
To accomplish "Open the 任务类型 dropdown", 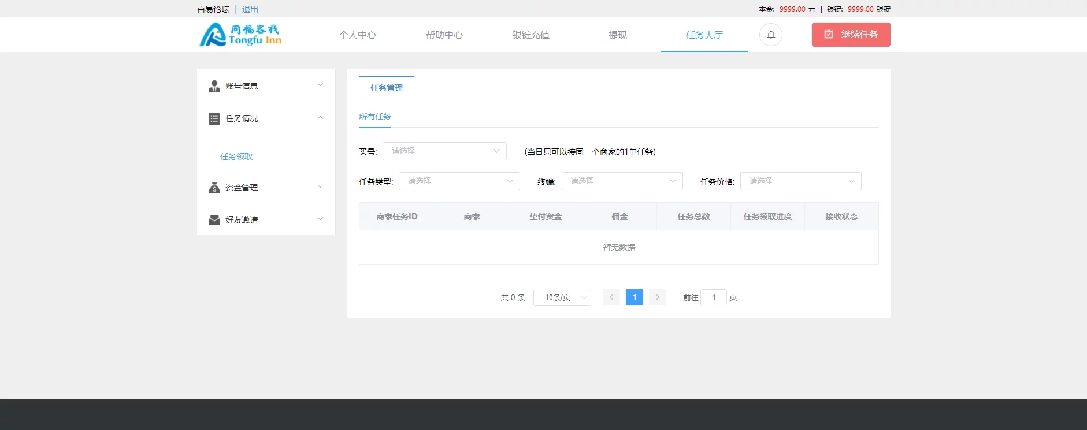I will click(x=459, y=181).
